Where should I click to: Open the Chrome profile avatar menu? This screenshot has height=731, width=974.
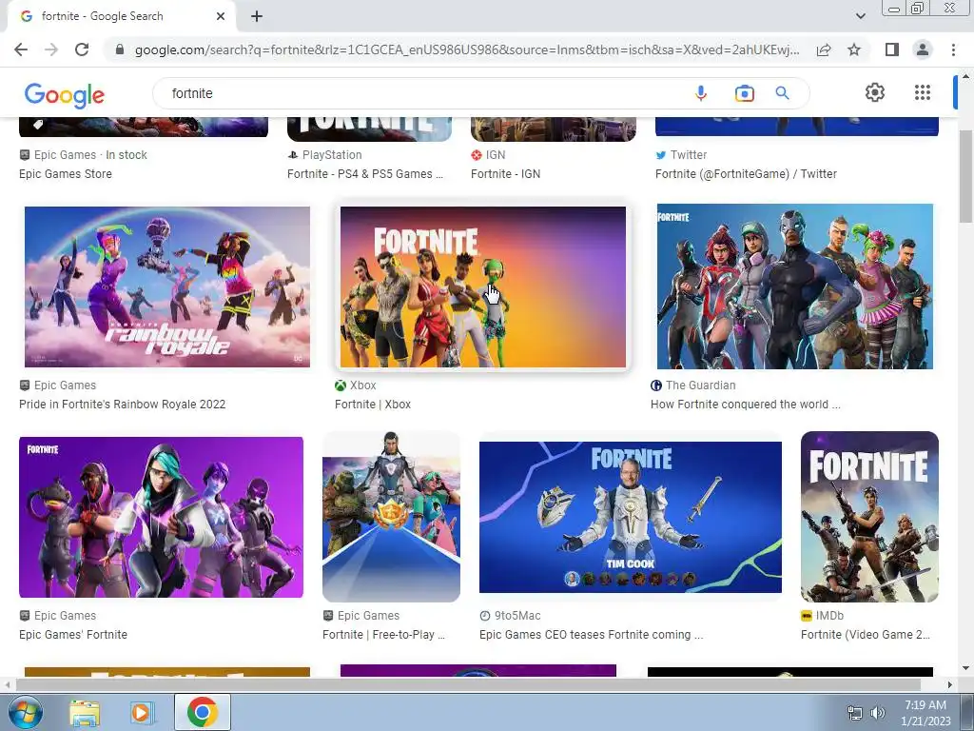tap(923, 49)
